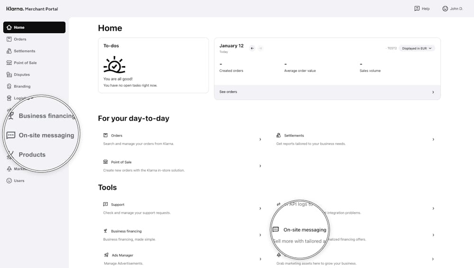Image resolution: width=474 pixels, height=268 pixels.
Task: Click the Settlements card icon under day-to-day
Action: click(x=278, y=135)
